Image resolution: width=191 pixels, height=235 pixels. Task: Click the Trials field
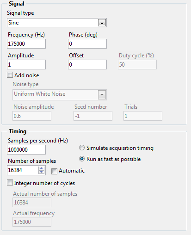[143, 116]
